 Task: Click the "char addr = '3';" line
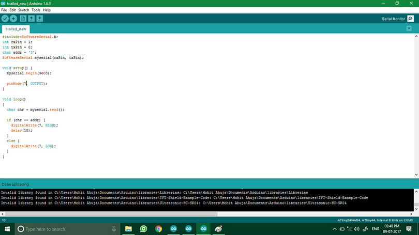pyautogui.click(x=20, y=53)
